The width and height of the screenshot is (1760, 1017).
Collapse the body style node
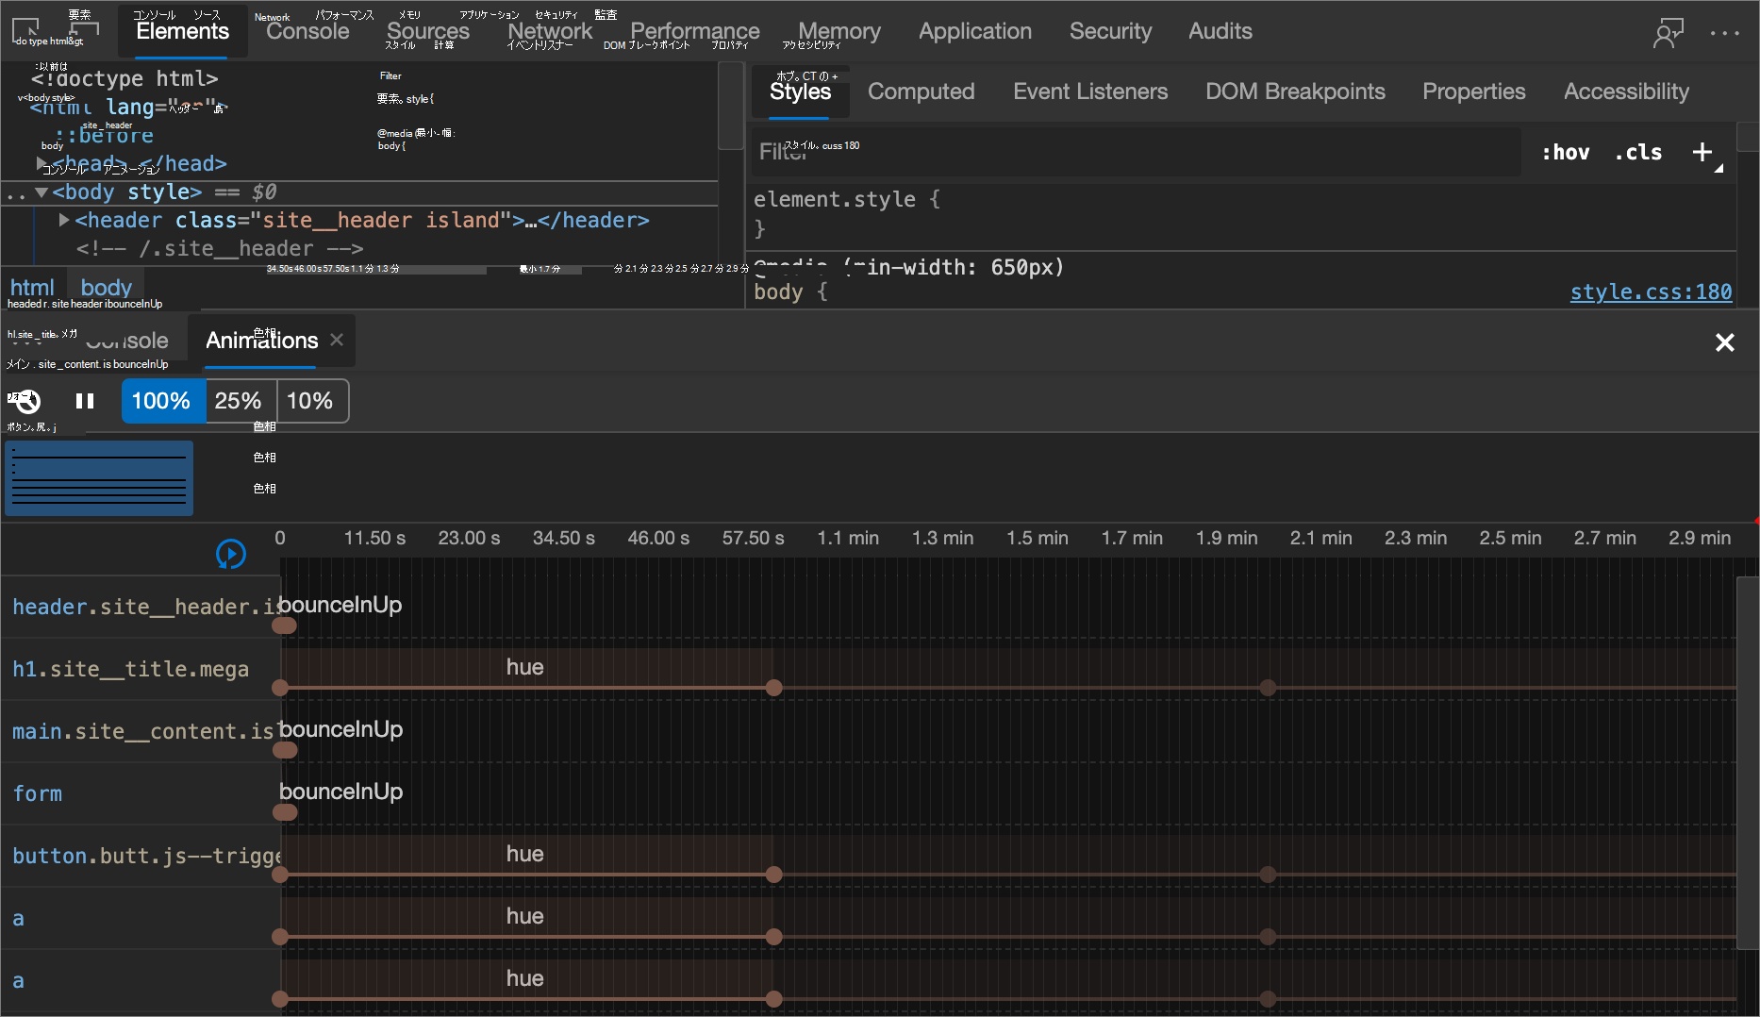coord(42,192)
